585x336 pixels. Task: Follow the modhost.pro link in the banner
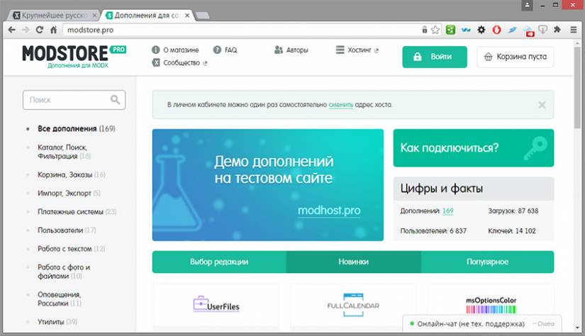click(329, 211)
